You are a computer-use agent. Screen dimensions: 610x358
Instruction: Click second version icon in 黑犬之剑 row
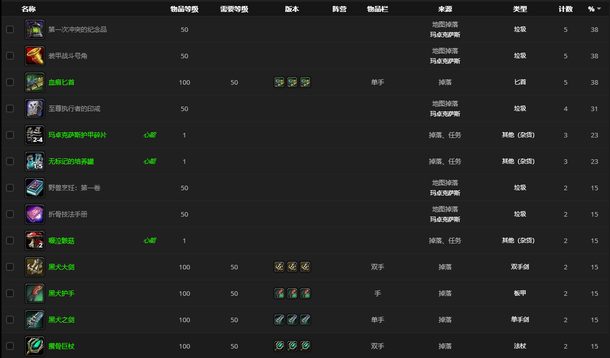pyautogui.click(x=292, y=320)
